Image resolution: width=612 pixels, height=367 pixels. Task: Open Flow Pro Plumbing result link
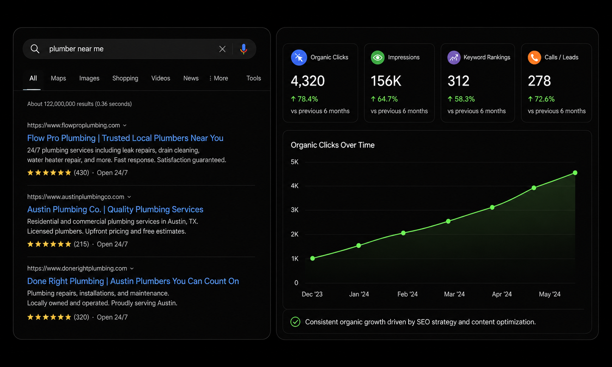point(125,138)
